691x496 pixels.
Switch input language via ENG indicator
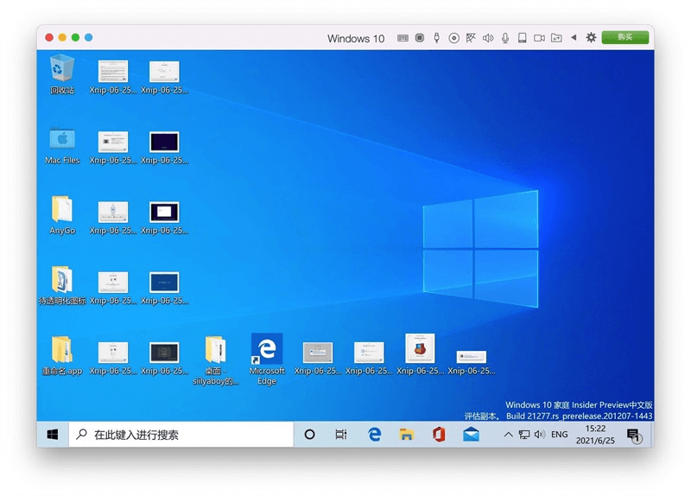click(560, 435)
